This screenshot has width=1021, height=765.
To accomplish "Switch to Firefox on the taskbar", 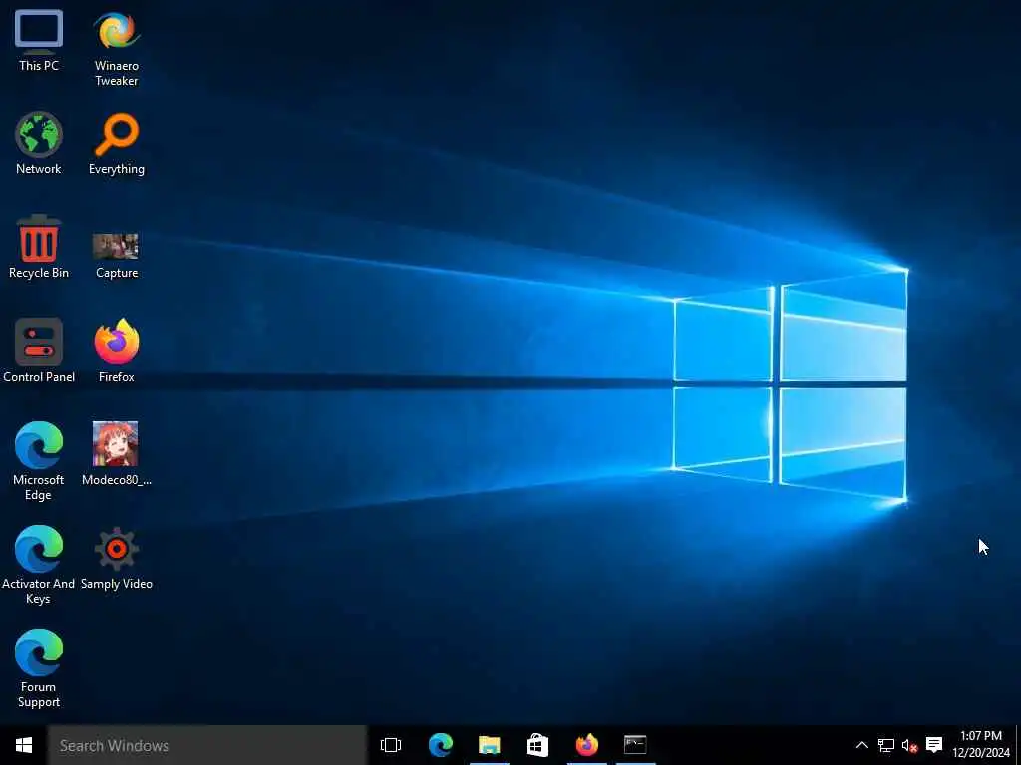I will [586, 745].
